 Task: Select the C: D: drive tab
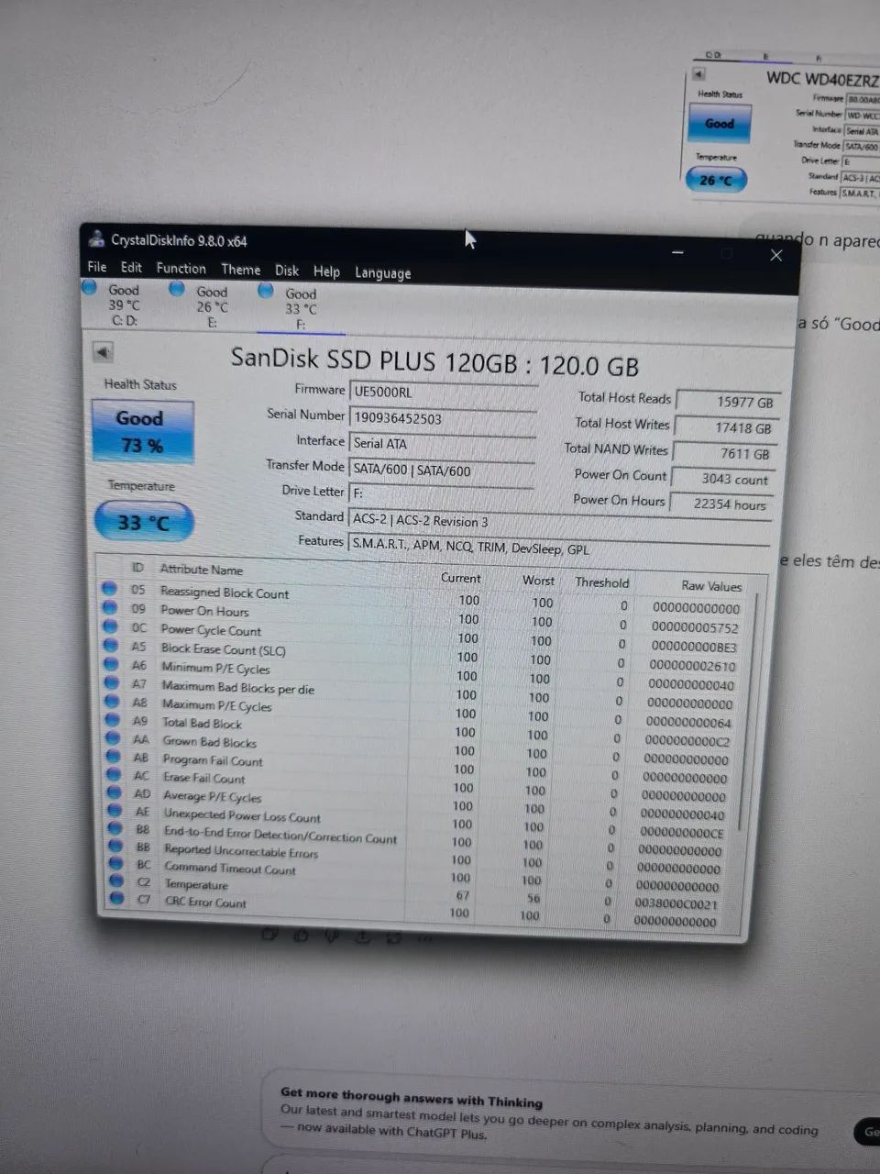click(x=124, y=305)
